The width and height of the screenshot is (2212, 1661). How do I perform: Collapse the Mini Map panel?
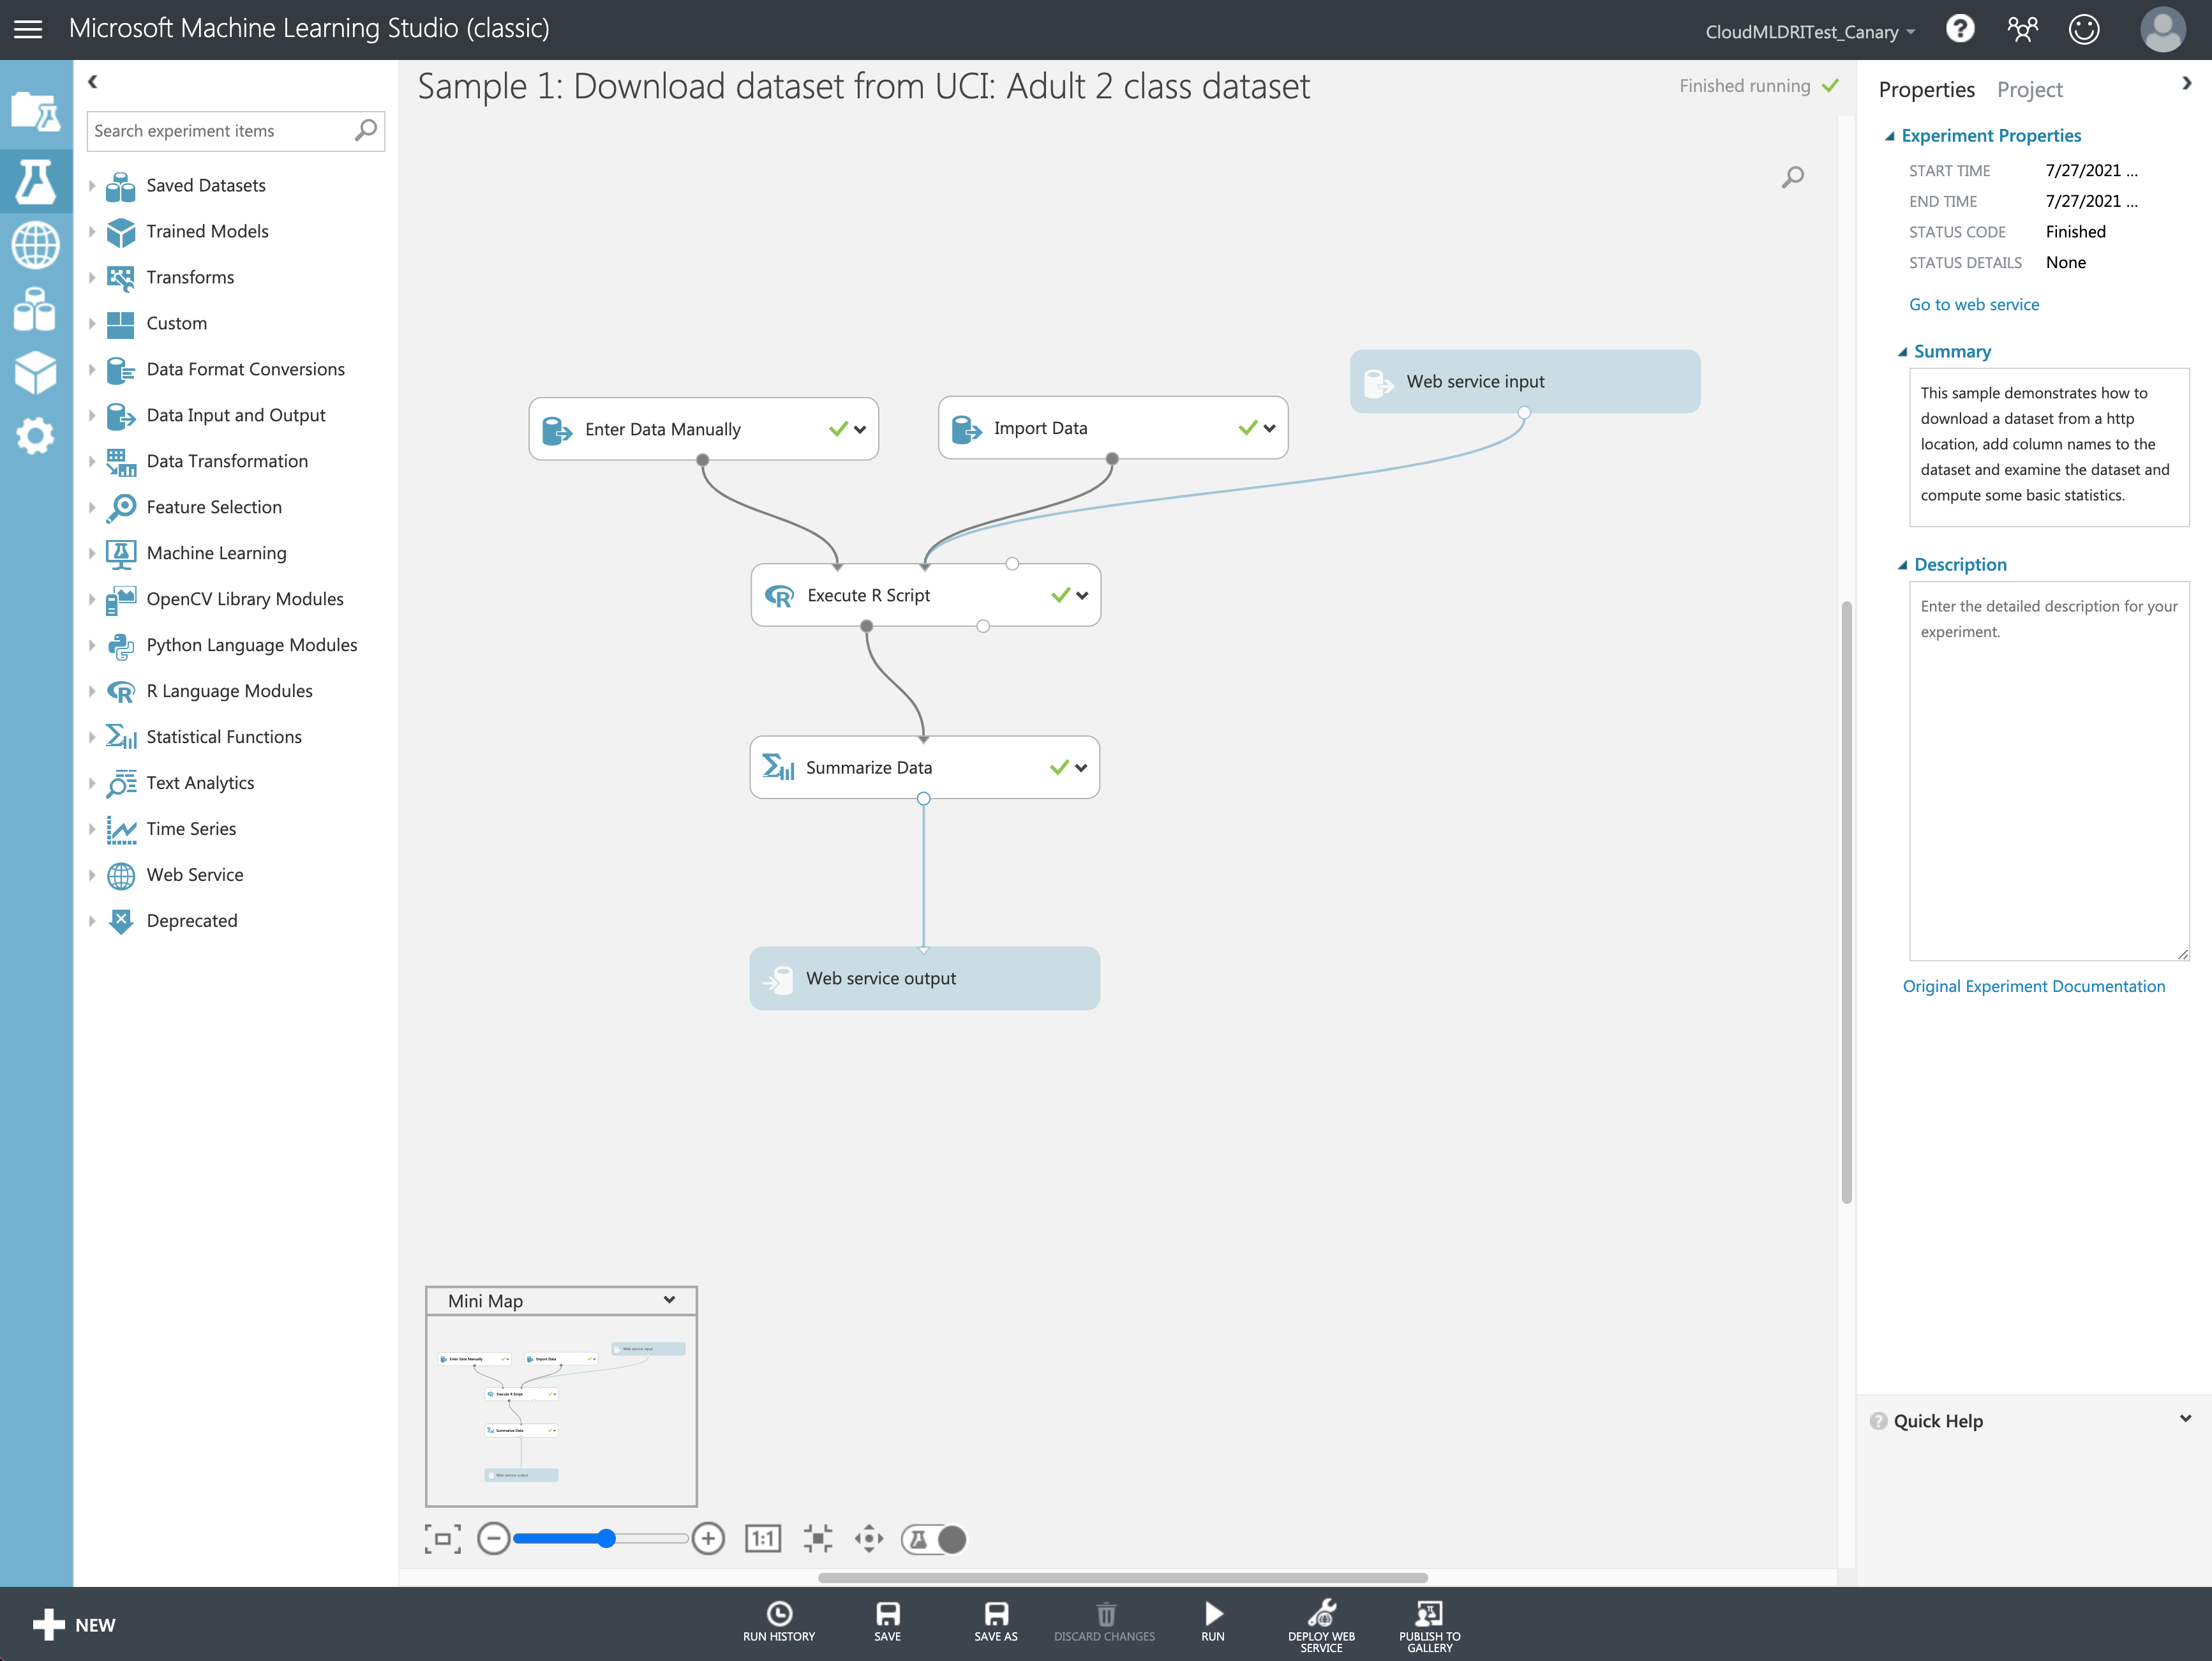click(x=669, y=1300)
